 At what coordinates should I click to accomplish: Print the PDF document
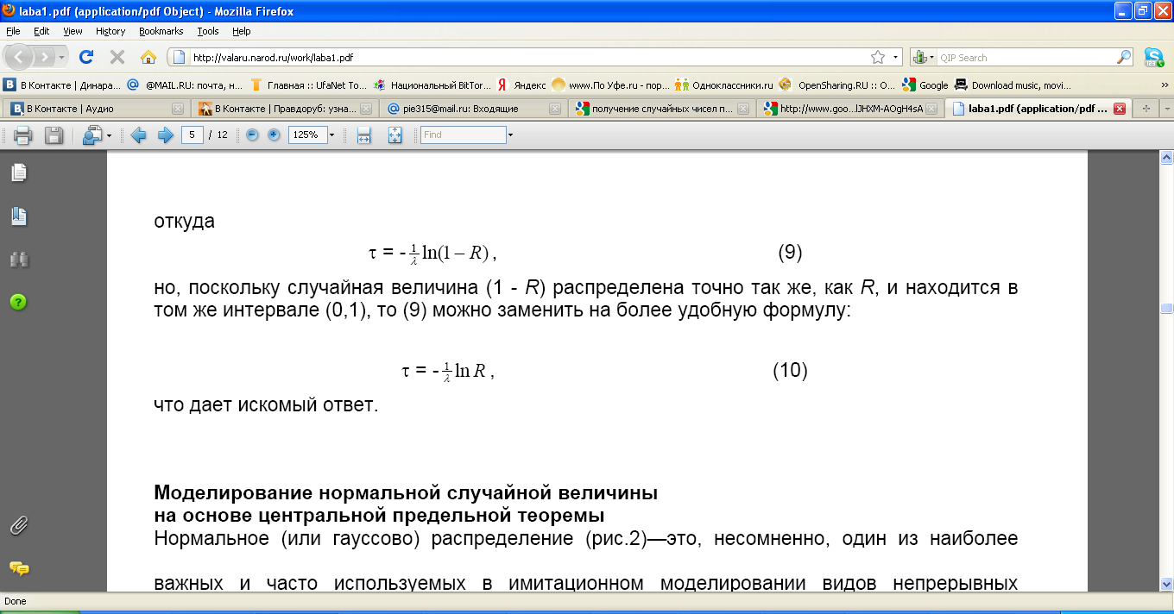pos(23,135)
